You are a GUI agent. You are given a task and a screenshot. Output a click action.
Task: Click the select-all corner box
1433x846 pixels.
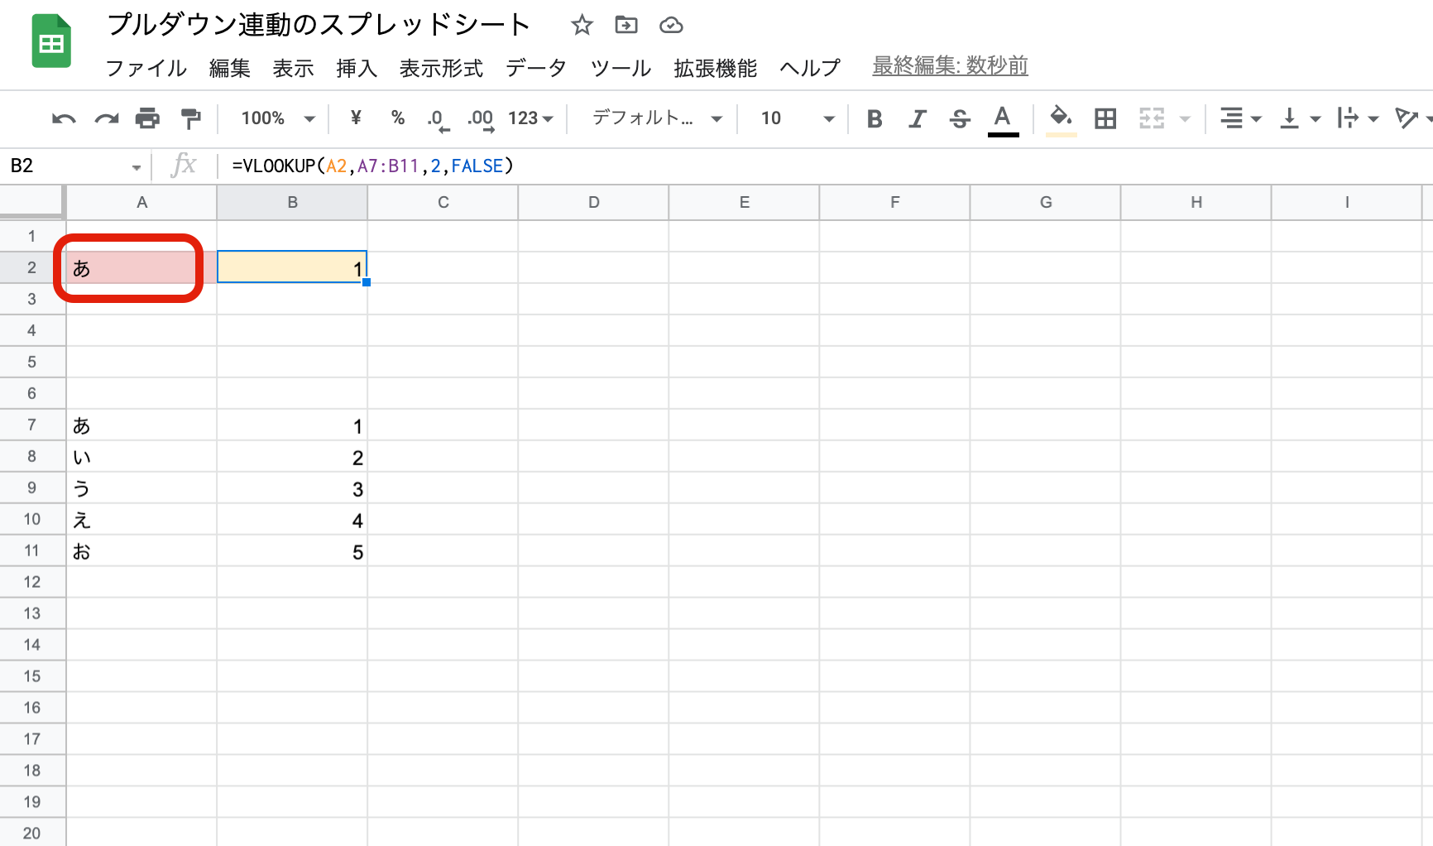click(32, 202)
